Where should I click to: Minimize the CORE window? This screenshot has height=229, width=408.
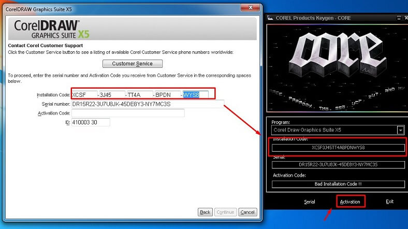click(x=398, y=18)
